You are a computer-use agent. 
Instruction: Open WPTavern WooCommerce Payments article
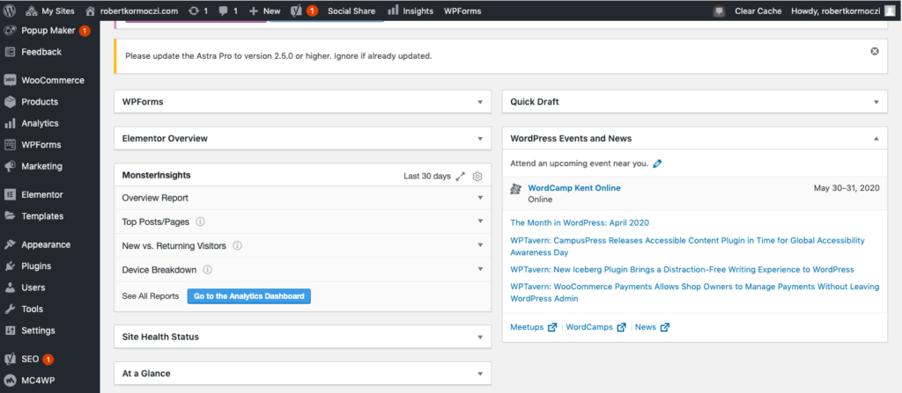pyautogui.click(x=695, y=293)
